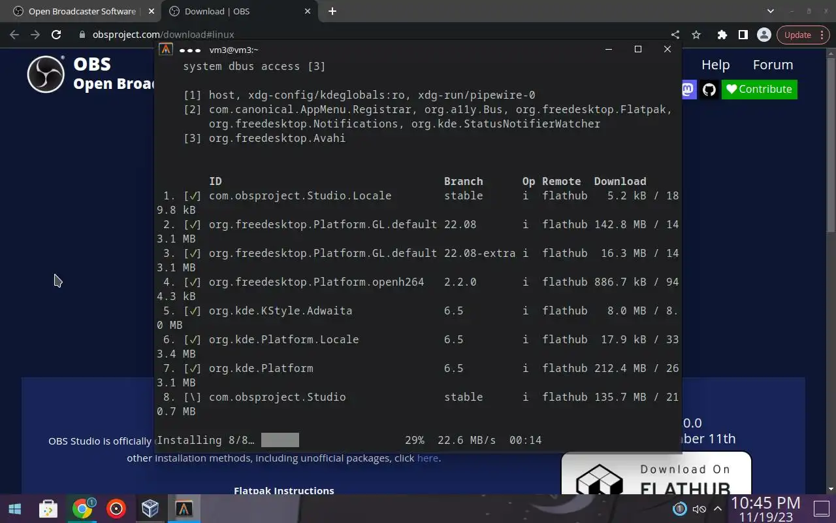The image size is (836, 523).
Task: Click the OBS logo on website
Action: 46,74
